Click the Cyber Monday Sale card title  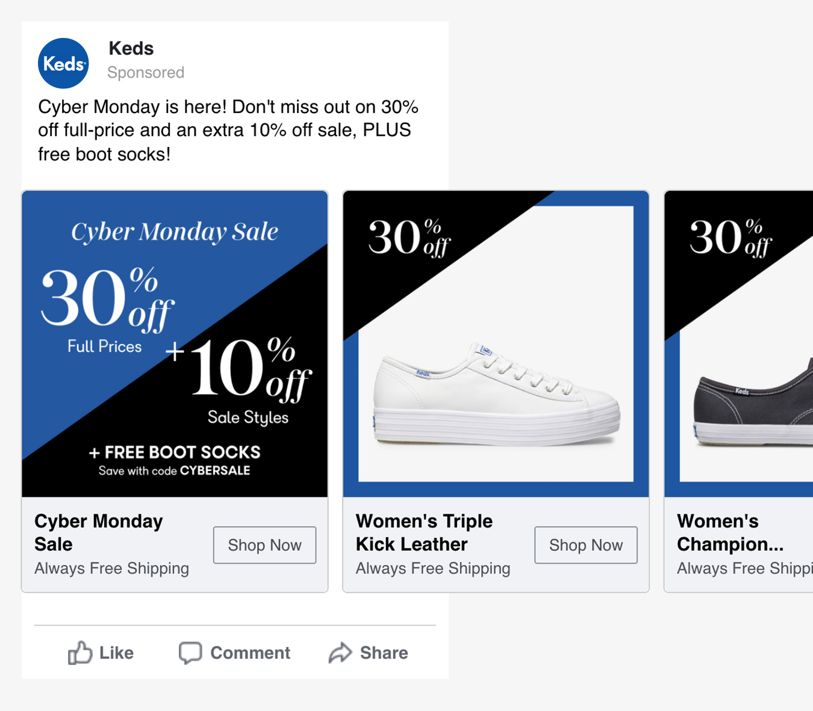point(99,532)
